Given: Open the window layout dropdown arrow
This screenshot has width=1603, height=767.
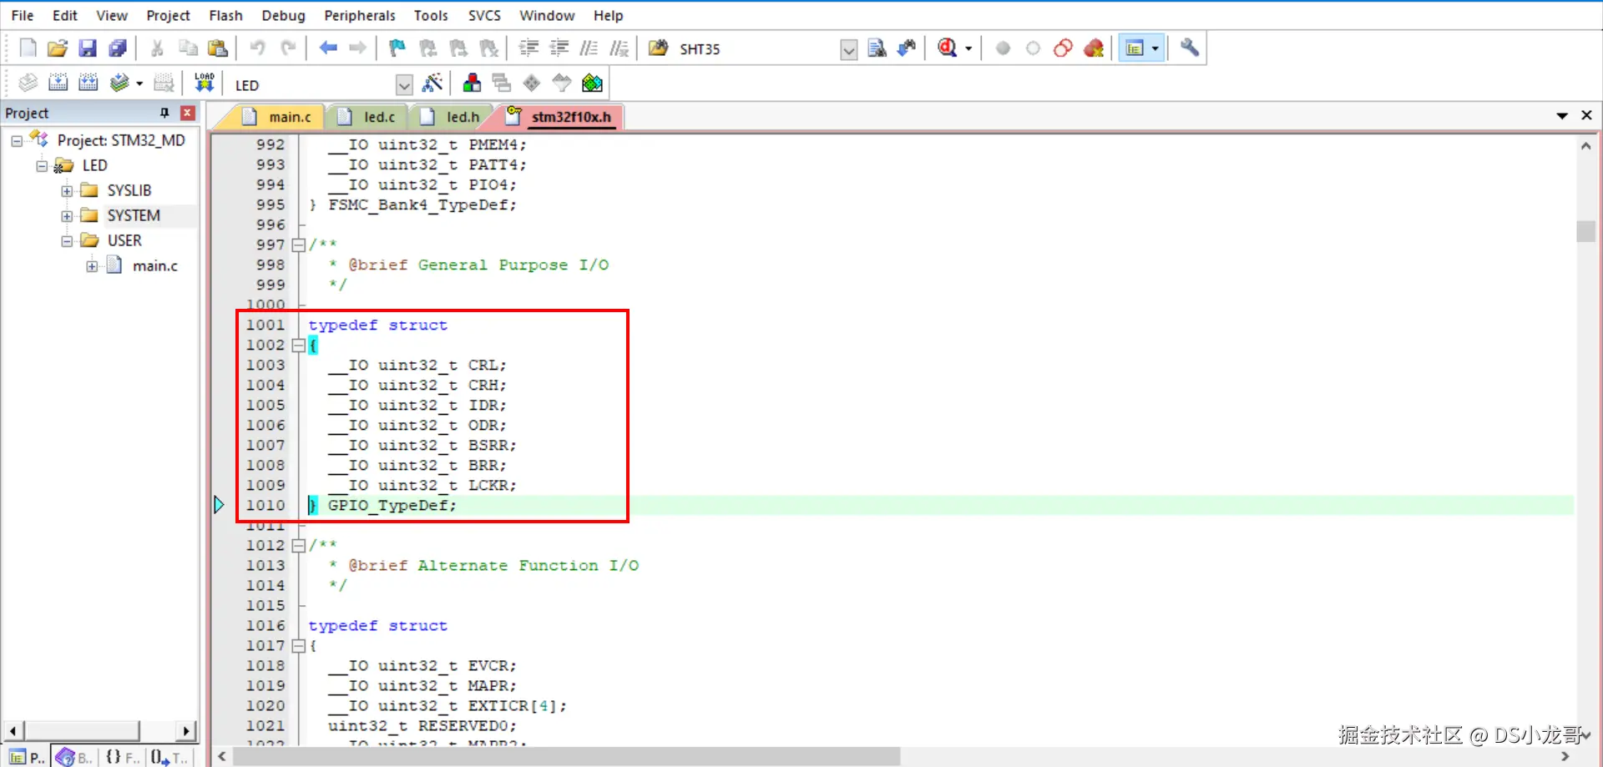Looking at the screenshot, I should pos(1155,48).
